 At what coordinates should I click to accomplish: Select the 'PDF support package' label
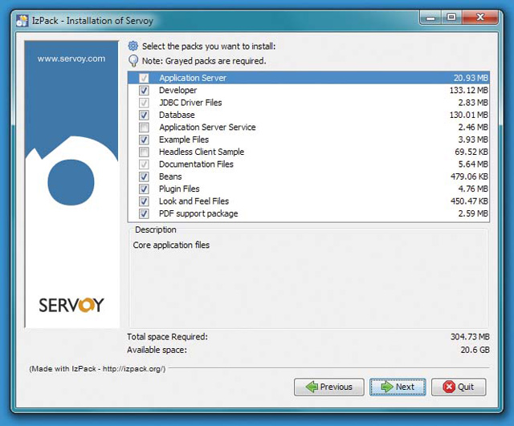tap(198, 213)
